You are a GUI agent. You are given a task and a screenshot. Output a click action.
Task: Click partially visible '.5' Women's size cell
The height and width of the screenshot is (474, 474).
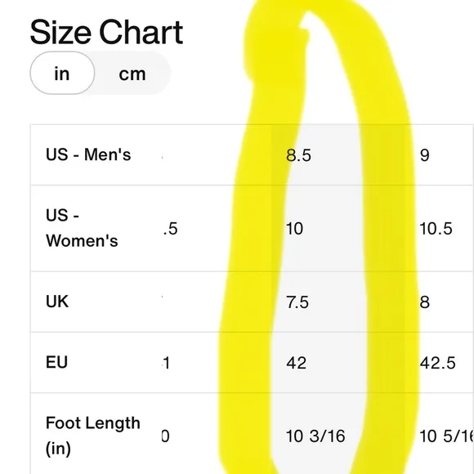pos(170,229)
